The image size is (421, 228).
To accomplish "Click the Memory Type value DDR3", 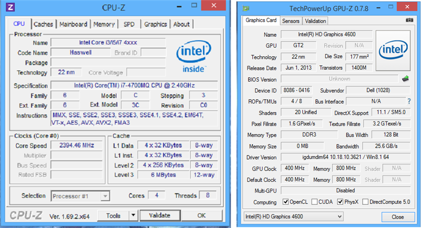I will click(309, 135).
